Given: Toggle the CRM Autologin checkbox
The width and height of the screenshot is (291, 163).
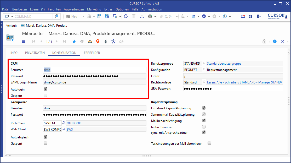Looking at the screenshot, I should pos(45,89).
